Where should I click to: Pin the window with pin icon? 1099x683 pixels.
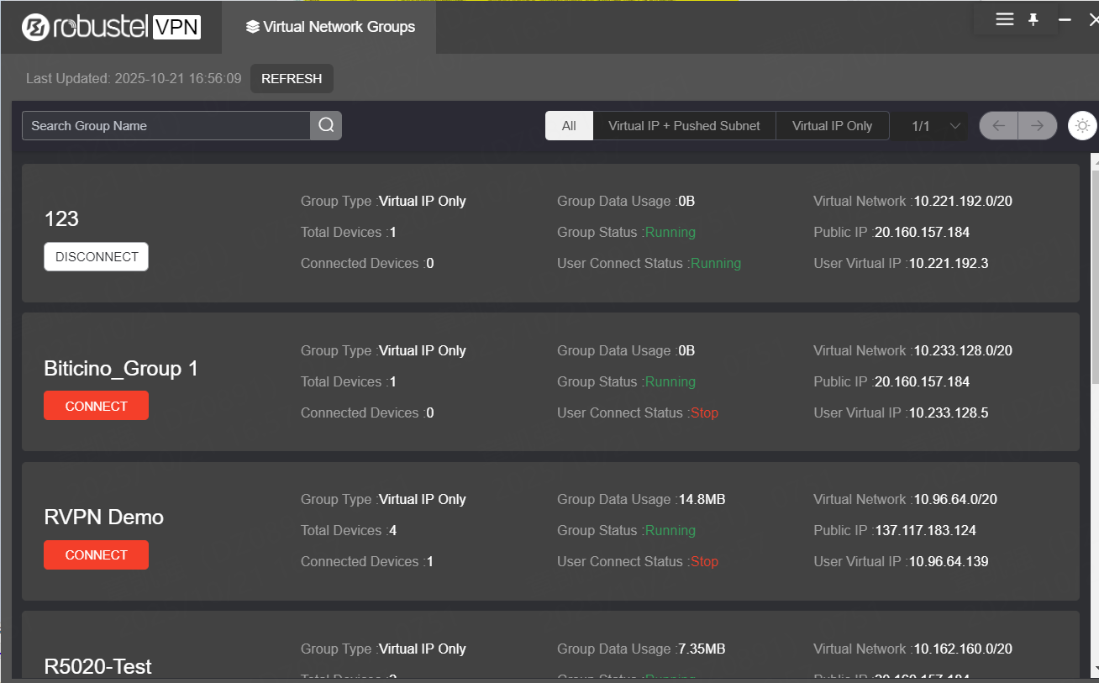coord(1033,19)
